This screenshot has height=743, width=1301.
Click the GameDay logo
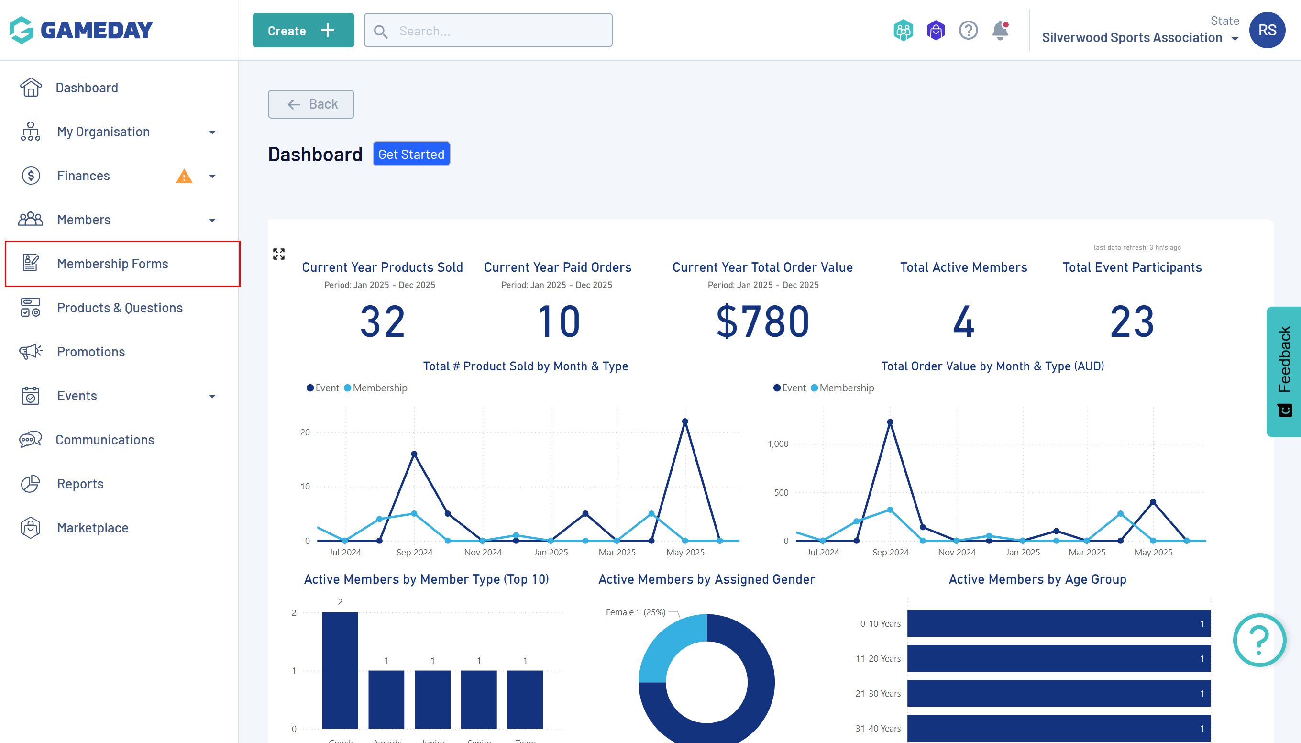[x=81, y=30]
